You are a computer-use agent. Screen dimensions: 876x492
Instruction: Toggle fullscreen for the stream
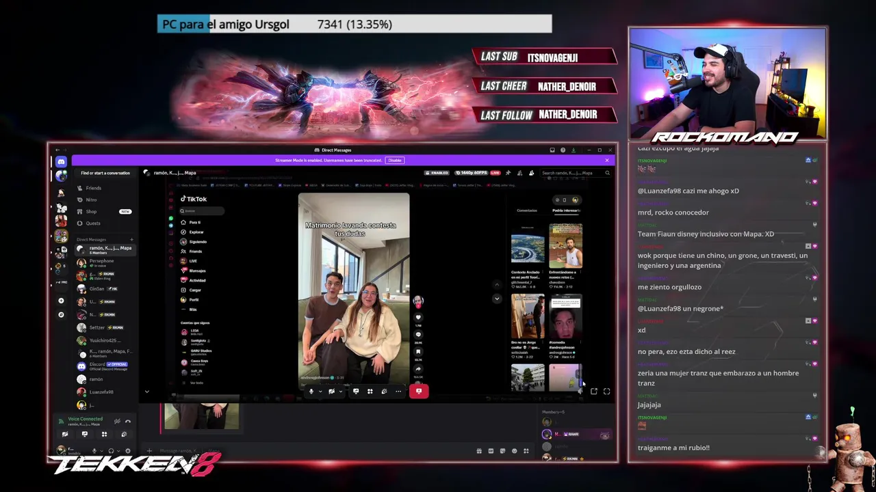tap(606, 392)
